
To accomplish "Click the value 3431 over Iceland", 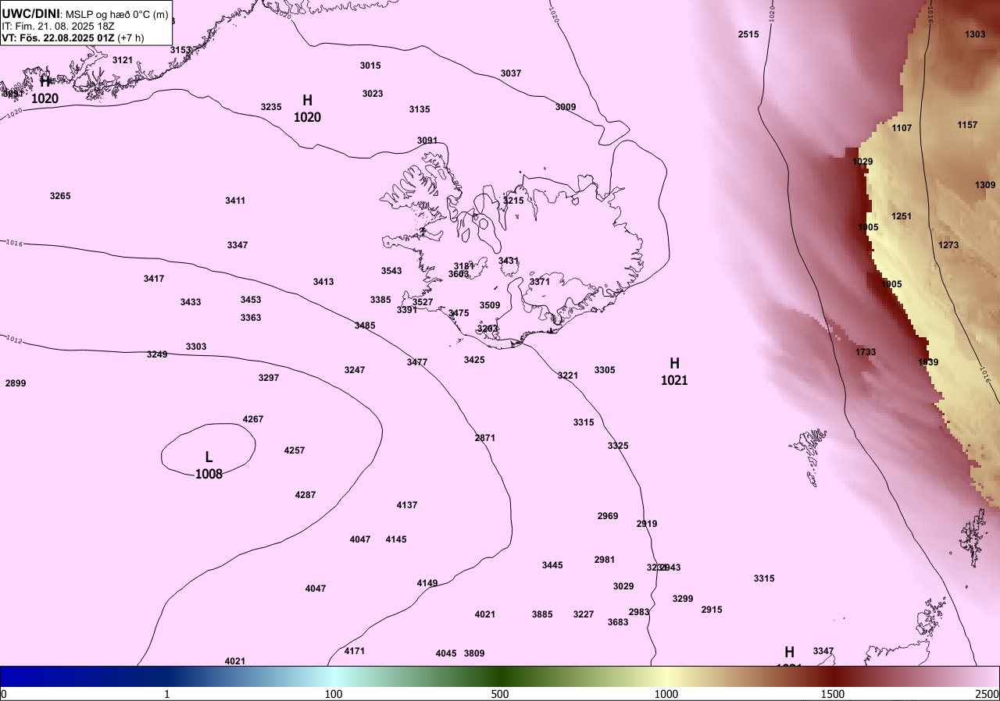I will (509, 261).
